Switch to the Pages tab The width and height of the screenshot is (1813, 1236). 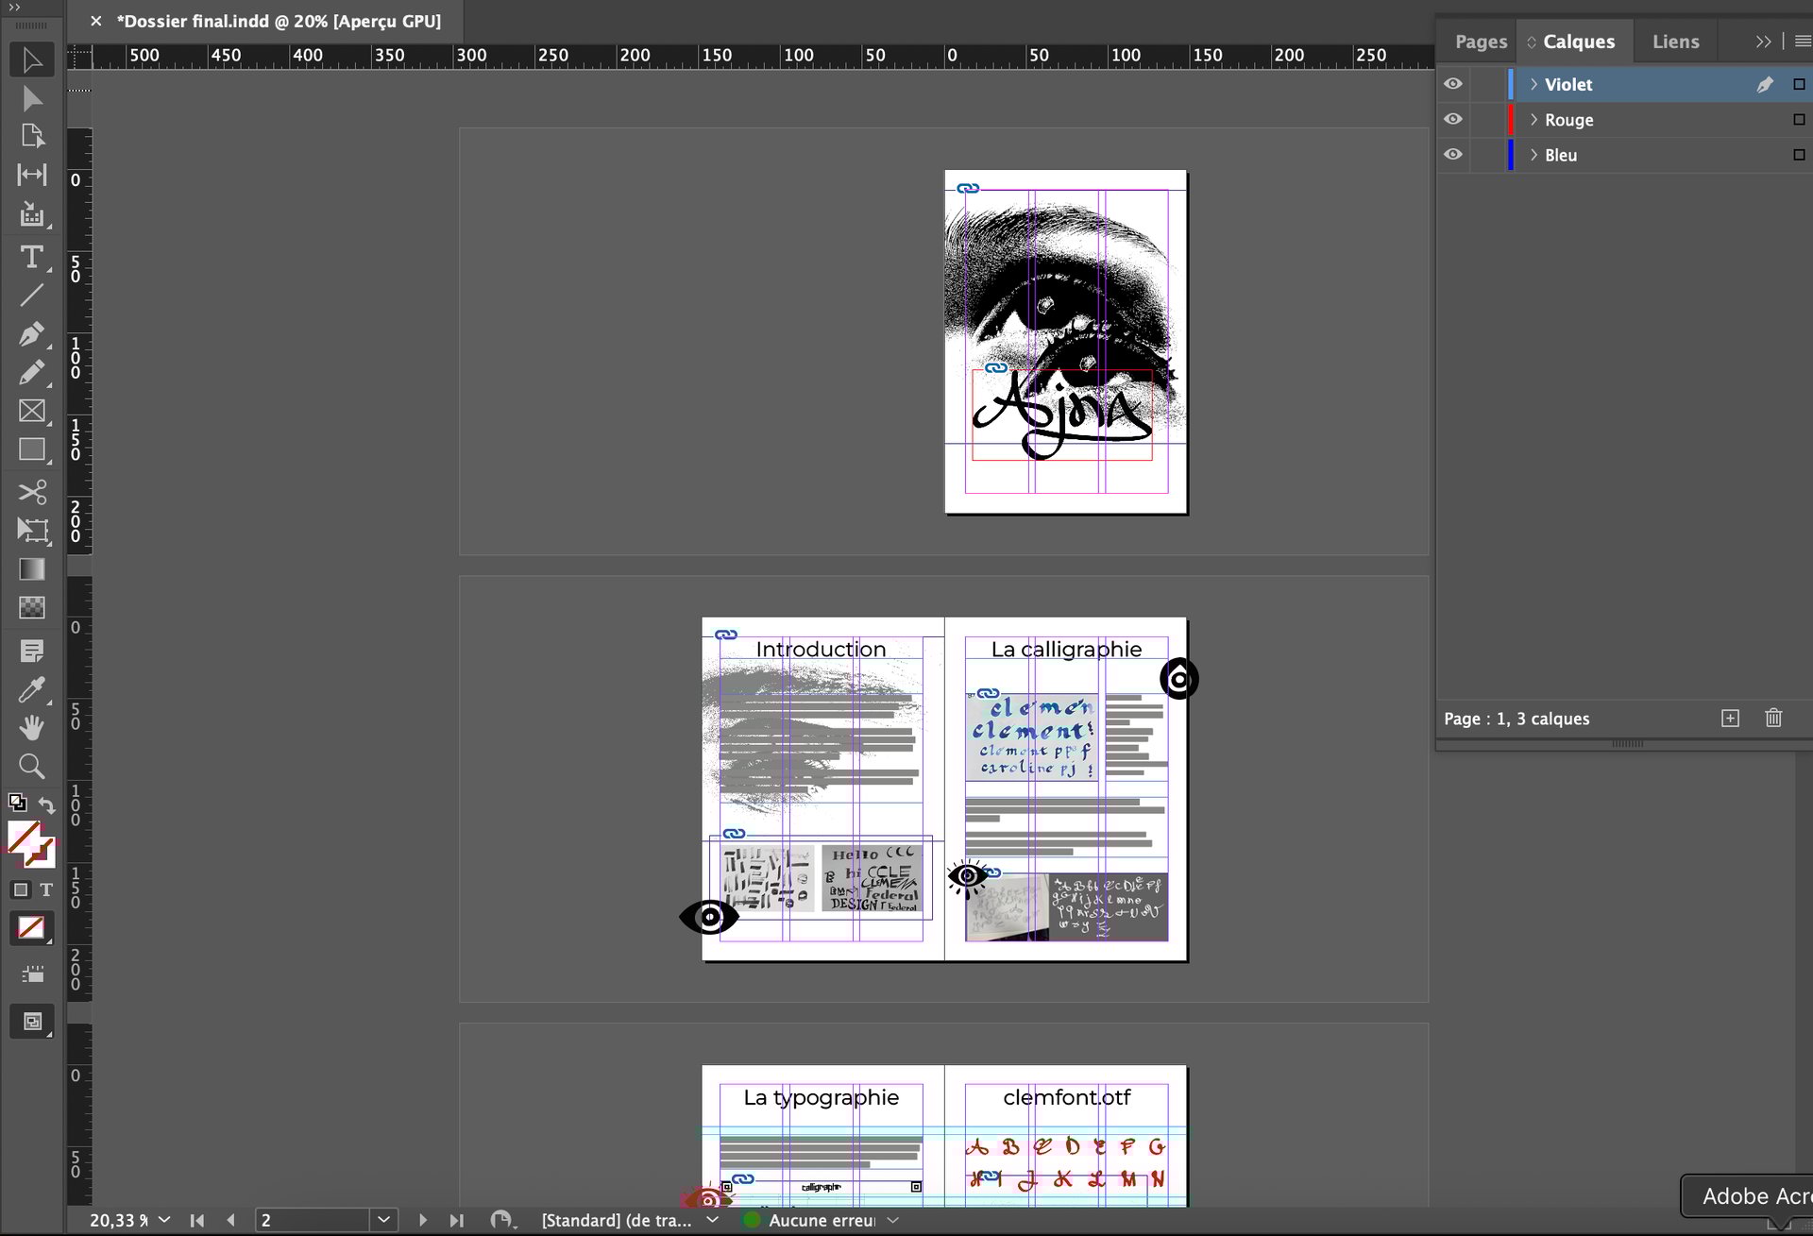pyautogui.click(x=1481, y=42)
